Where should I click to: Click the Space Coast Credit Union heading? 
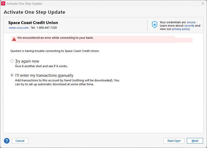coord(33,23)
